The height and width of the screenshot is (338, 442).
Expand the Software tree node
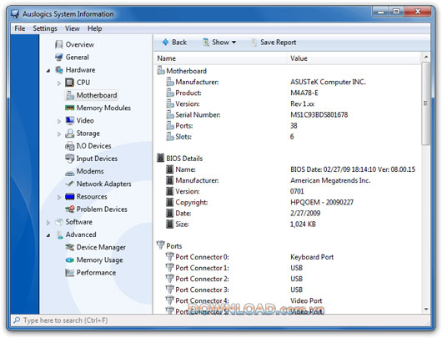coord(48,223)
